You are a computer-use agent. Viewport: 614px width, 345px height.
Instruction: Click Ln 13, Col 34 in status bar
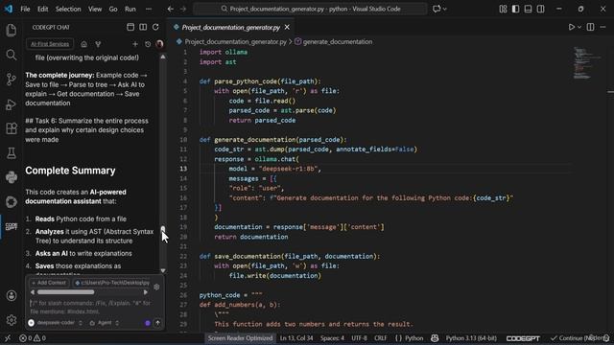(296, 338)
